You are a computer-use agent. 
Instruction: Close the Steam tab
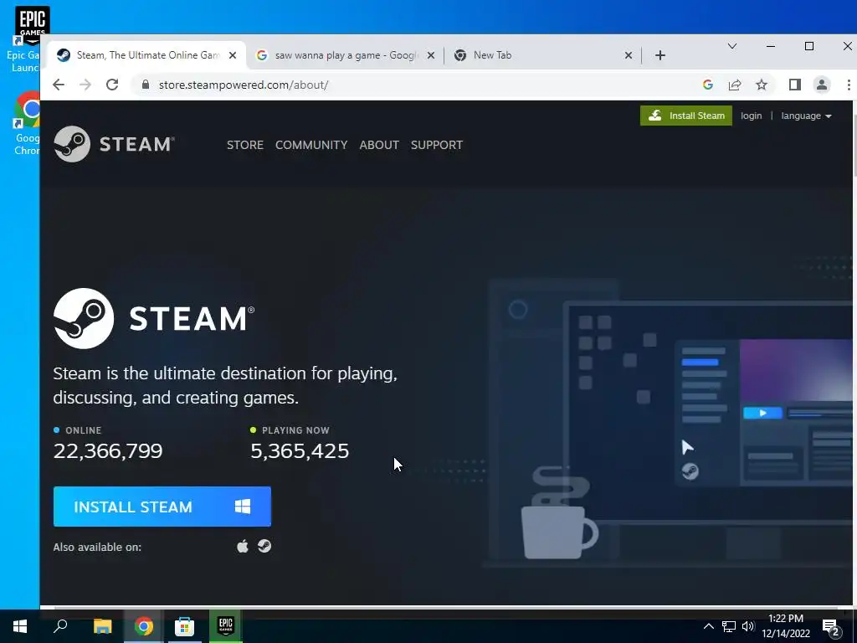coord(233,55)
